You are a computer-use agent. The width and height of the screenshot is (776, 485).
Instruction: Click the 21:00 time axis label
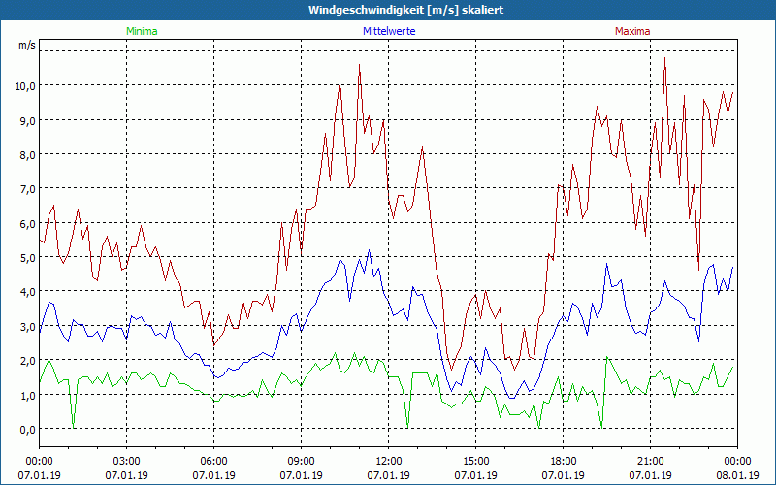tap(650, 462)
